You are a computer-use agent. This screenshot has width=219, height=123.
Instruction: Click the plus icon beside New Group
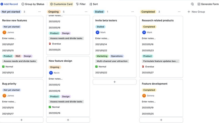pos(189,12)
